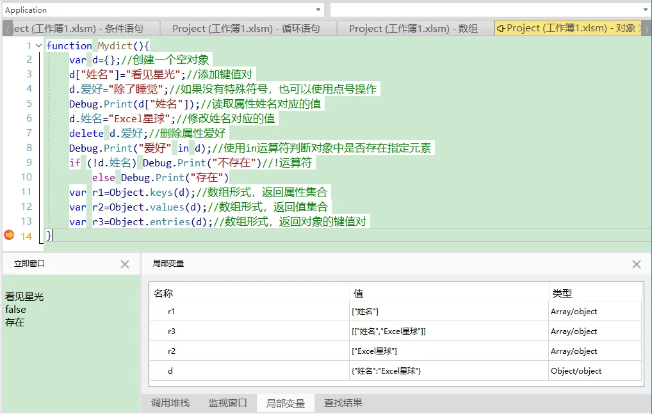Click the 看见星光 output in 立即窗口
652x414 pixels.
24,296
